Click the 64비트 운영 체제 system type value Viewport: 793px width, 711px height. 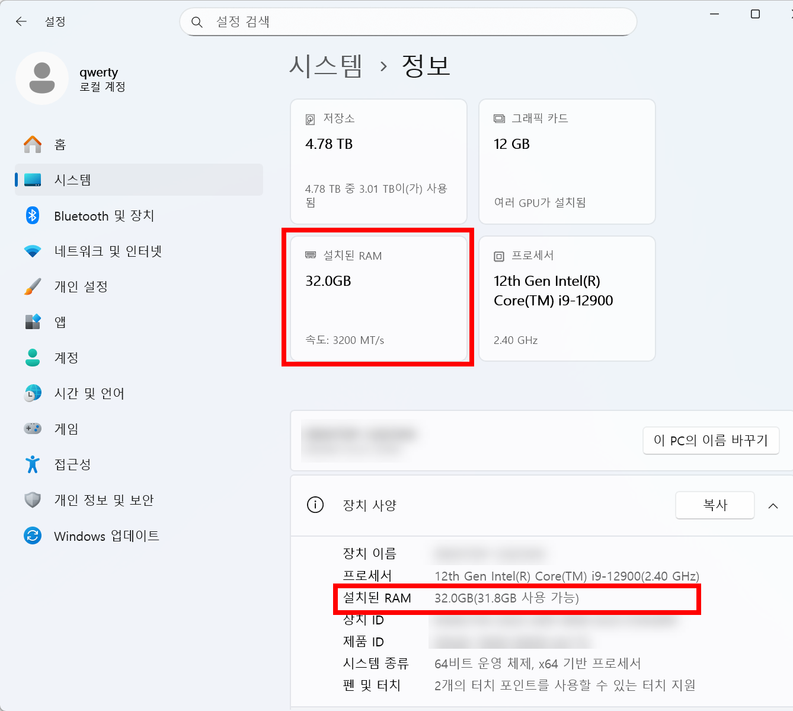pyautogui.click(x=538, y=664)
